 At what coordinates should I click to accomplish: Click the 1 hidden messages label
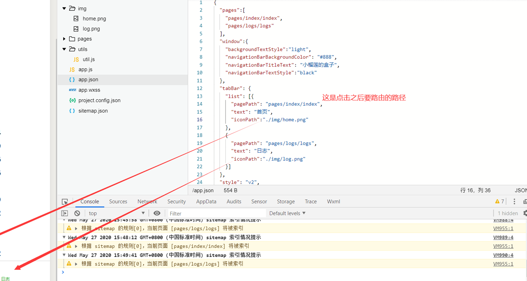(x=508, y=213)
